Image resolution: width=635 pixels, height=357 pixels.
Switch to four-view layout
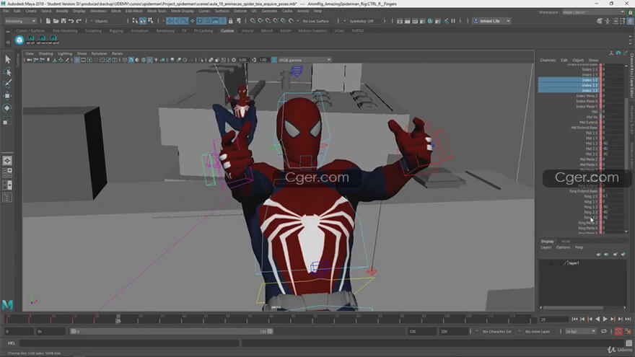pyautogui.click(x=7, y=173)
